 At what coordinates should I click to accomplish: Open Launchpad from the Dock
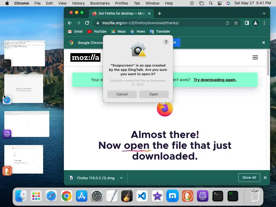(x=36, y=196)
